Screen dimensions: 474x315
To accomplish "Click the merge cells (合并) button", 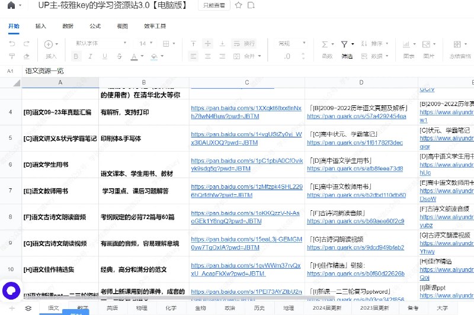I will (x=244, y=56).
